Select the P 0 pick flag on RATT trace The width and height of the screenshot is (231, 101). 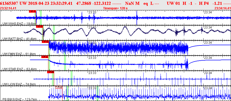(40, 27)
